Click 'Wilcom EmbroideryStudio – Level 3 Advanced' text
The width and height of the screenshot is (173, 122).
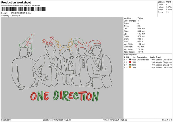tap(20, 6)
